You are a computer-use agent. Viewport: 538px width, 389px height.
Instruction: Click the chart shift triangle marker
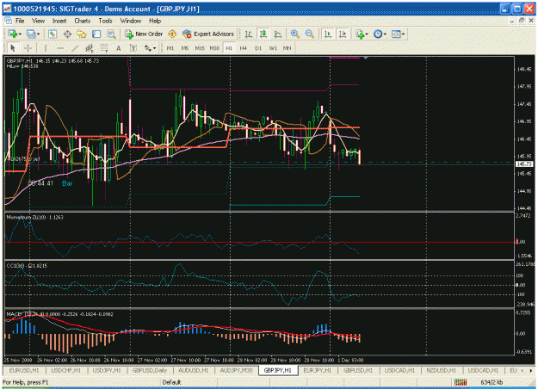tap(366, 59)
